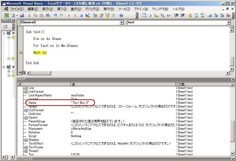Open Help via question mark icon
This screenshot has width=236, height=161.
click(x=121, y=16)
